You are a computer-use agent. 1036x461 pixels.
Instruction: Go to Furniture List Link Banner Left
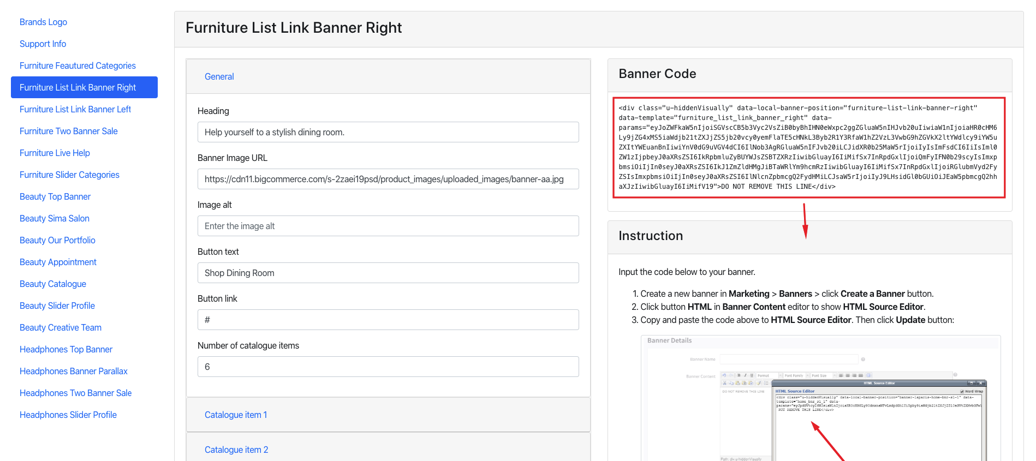click(x=75, y=109)
